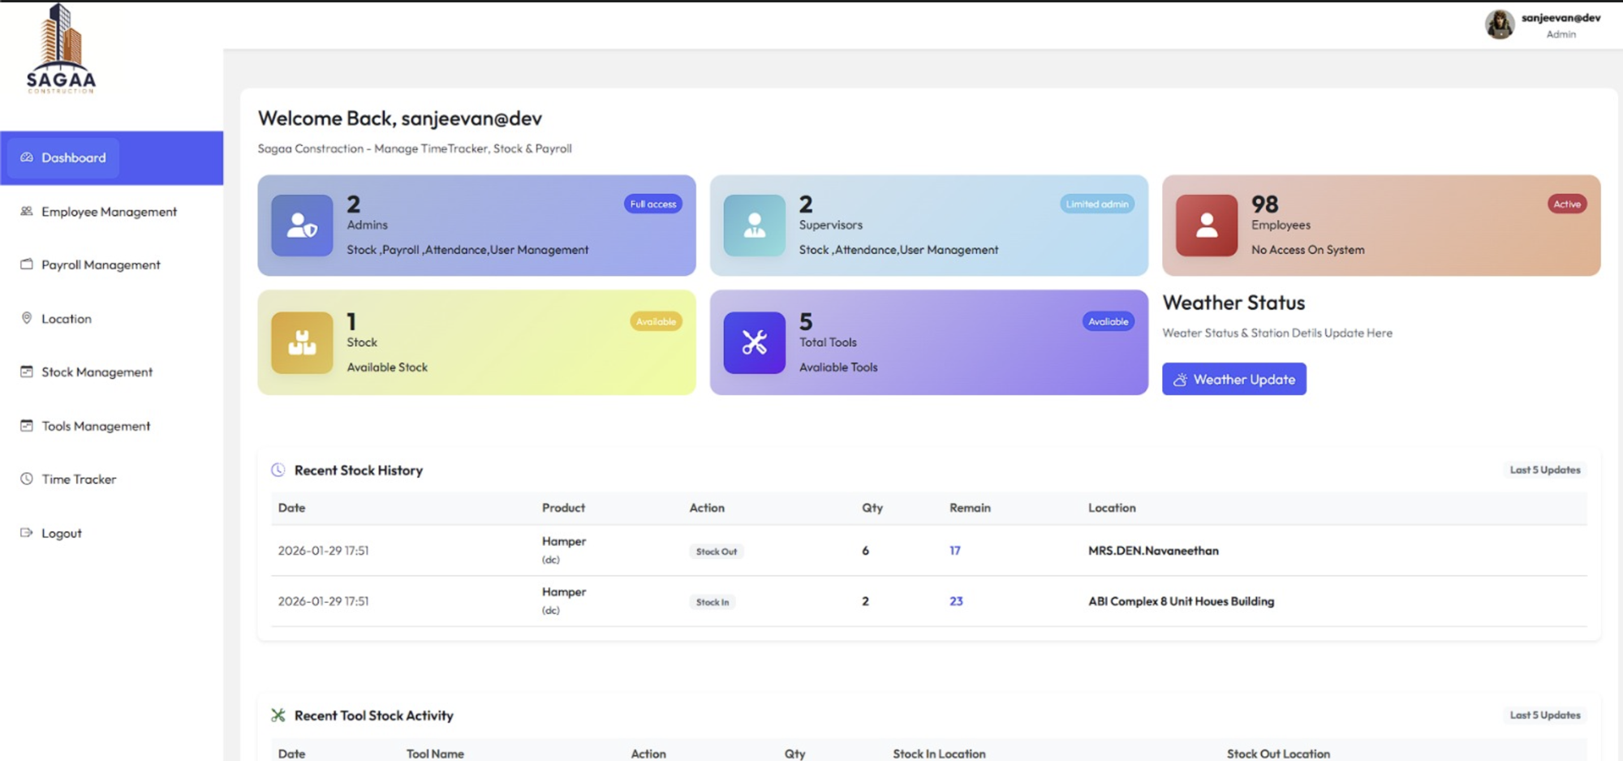Go to Payroll Management page
This screenshot has height=761, width=1623.
(x=101, y=265)
